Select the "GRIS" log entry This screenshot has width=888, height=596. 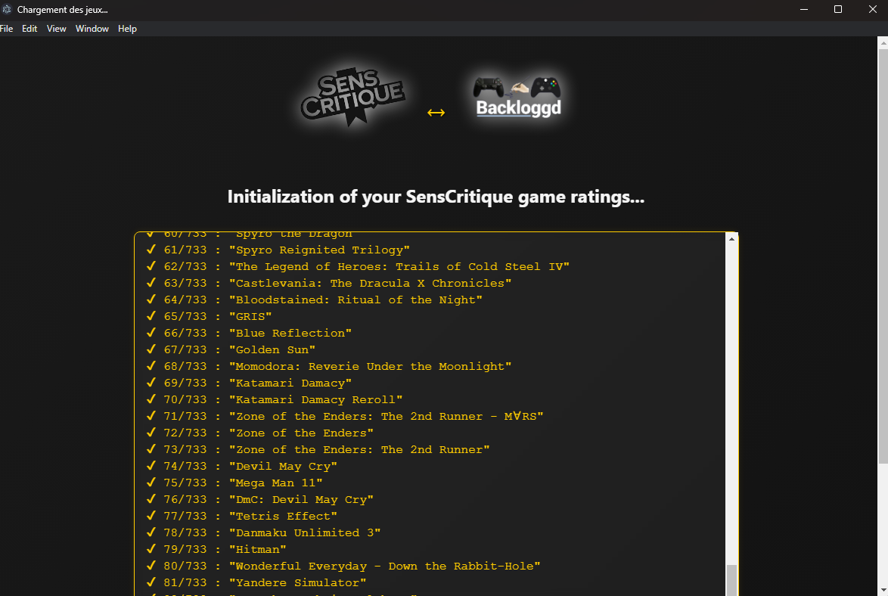(x=209, y=316)
